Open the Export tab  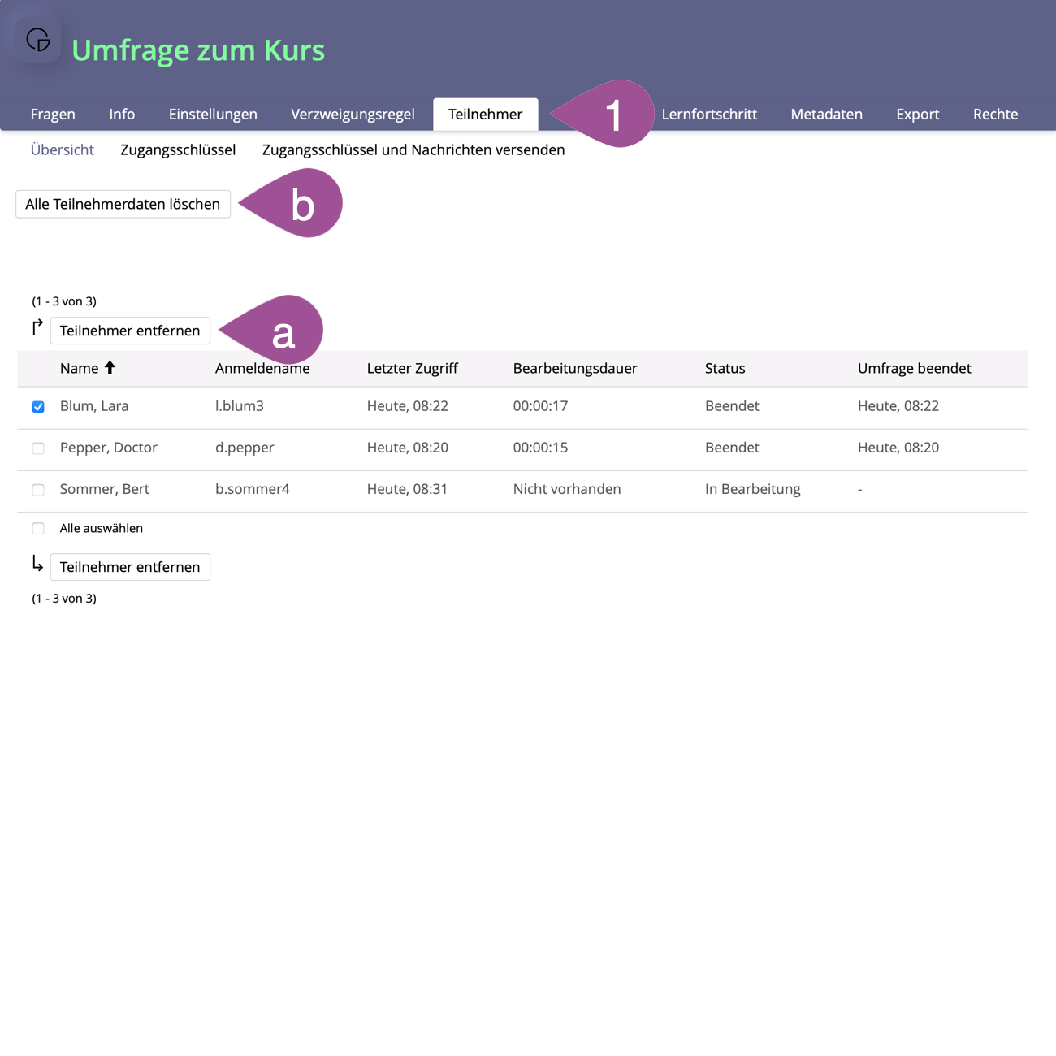click(x=917, y=115)
